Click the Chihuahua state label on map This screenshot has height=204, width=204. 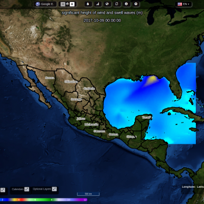click(x=71, y=82)
